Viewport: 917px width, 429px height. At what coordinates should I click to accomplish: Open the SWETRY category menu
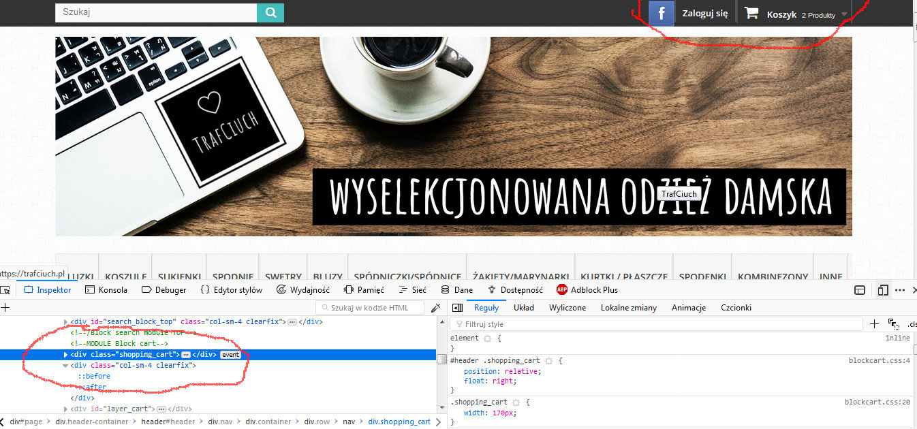point(283,276)
